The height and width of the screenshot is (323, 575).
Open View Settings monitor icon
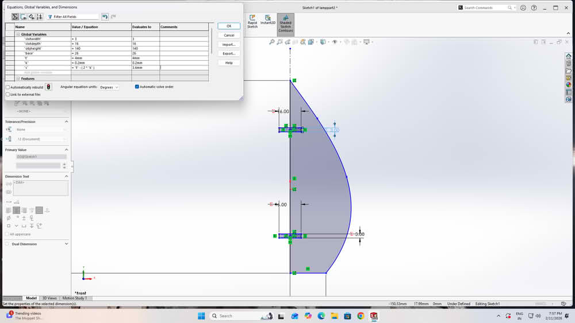pyautogui.click(x=366, y=42)
